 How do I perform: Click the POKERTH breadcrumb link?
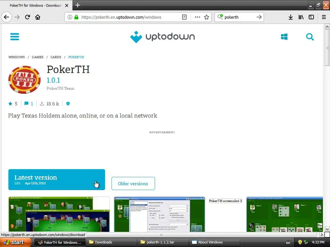coord(76,57)
